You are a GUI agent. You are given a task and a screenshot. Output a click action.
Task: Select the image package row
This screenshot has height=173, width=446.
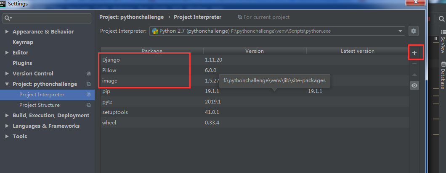[255, 81]
